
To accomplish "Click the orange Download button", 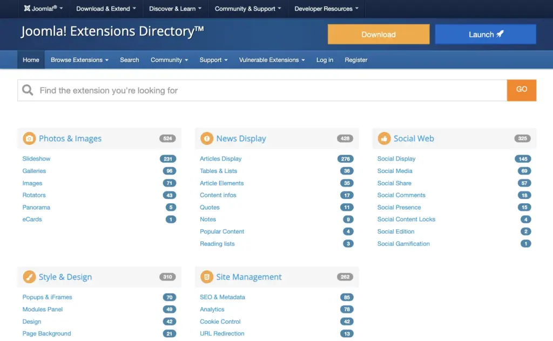I will (x=379, y=34).
